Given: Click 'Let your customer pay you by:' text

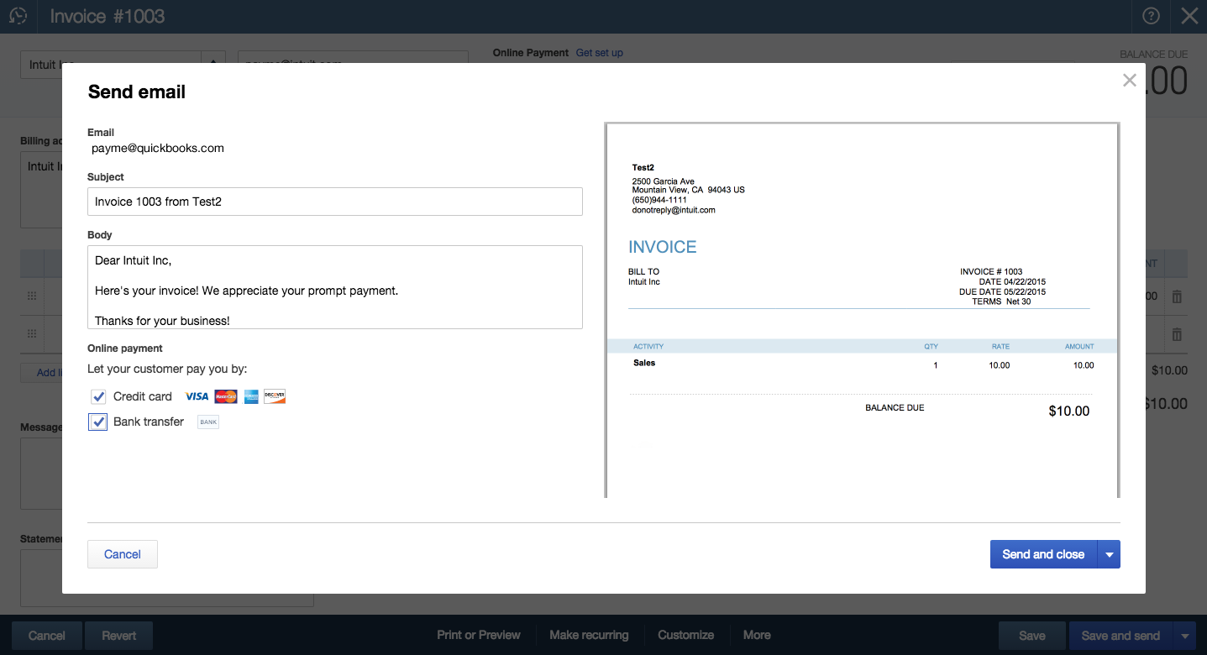Looking at the screenshot, I should coord(168,369).
